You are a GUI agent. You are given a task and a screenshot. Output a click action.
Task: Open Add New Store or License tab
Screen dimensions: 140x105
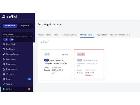tap(120, 35)
